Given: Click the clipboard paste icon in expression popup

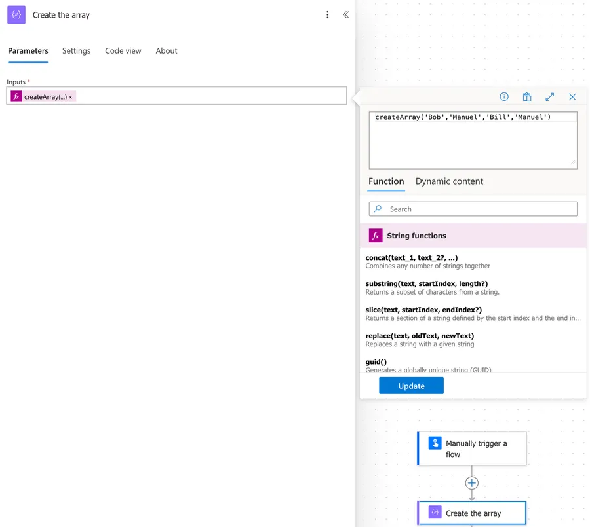Looking at the screenshot, I should click(527, 97).
